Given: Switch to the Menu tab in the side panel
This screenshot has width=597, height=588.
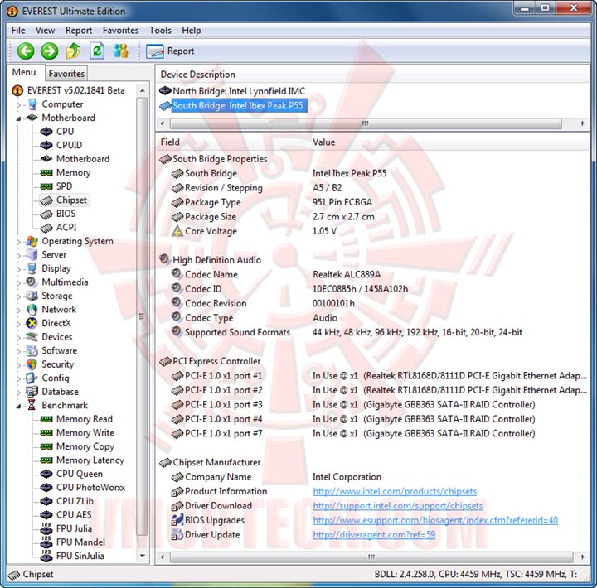Looking at the screenshot, I should pyautogui.click(x=24, y=72).
